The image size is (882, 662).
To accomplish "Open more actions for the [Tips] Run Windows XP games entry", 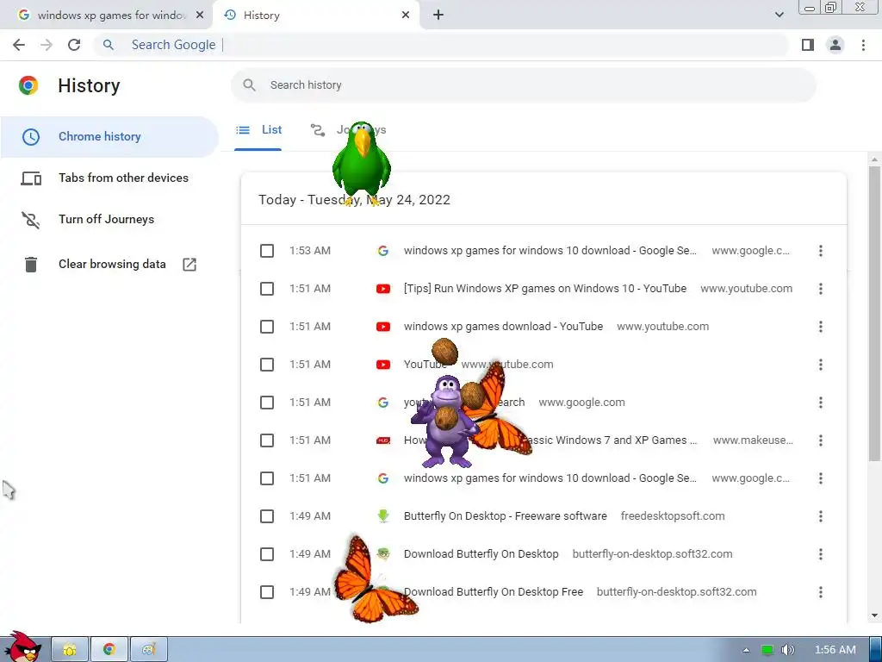I will click(x=821, y=289).
